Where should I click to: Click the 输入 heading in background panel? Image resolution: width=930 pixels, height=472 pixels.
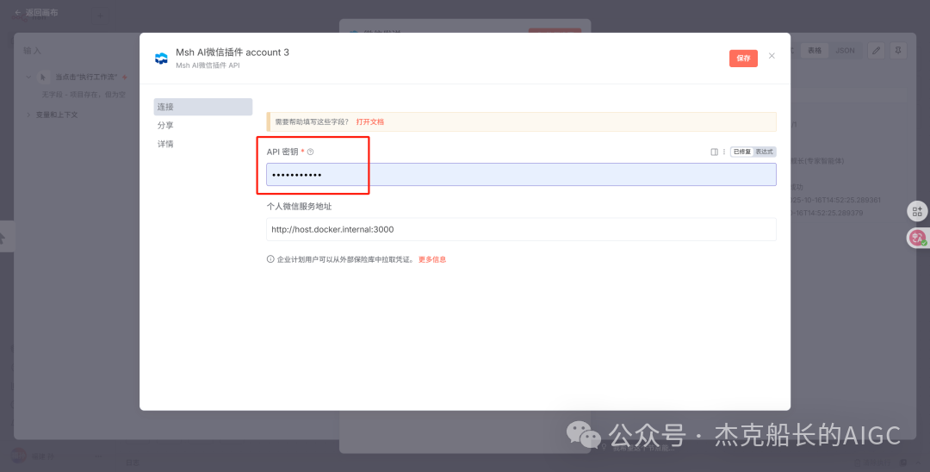point(32,51)
